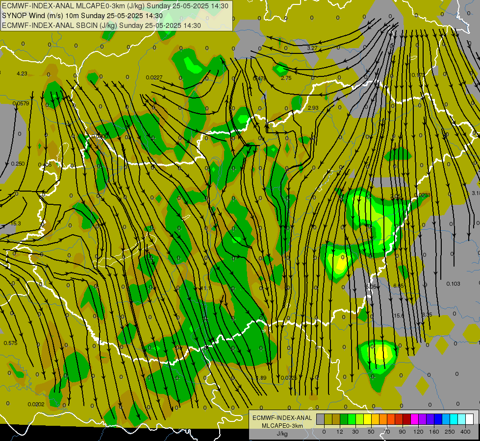Click the white swatch ending the legend

tap(470, 419)
